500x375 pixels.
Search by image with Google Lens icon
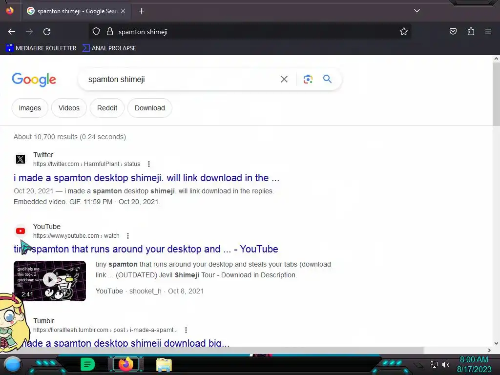coord(308,79)
